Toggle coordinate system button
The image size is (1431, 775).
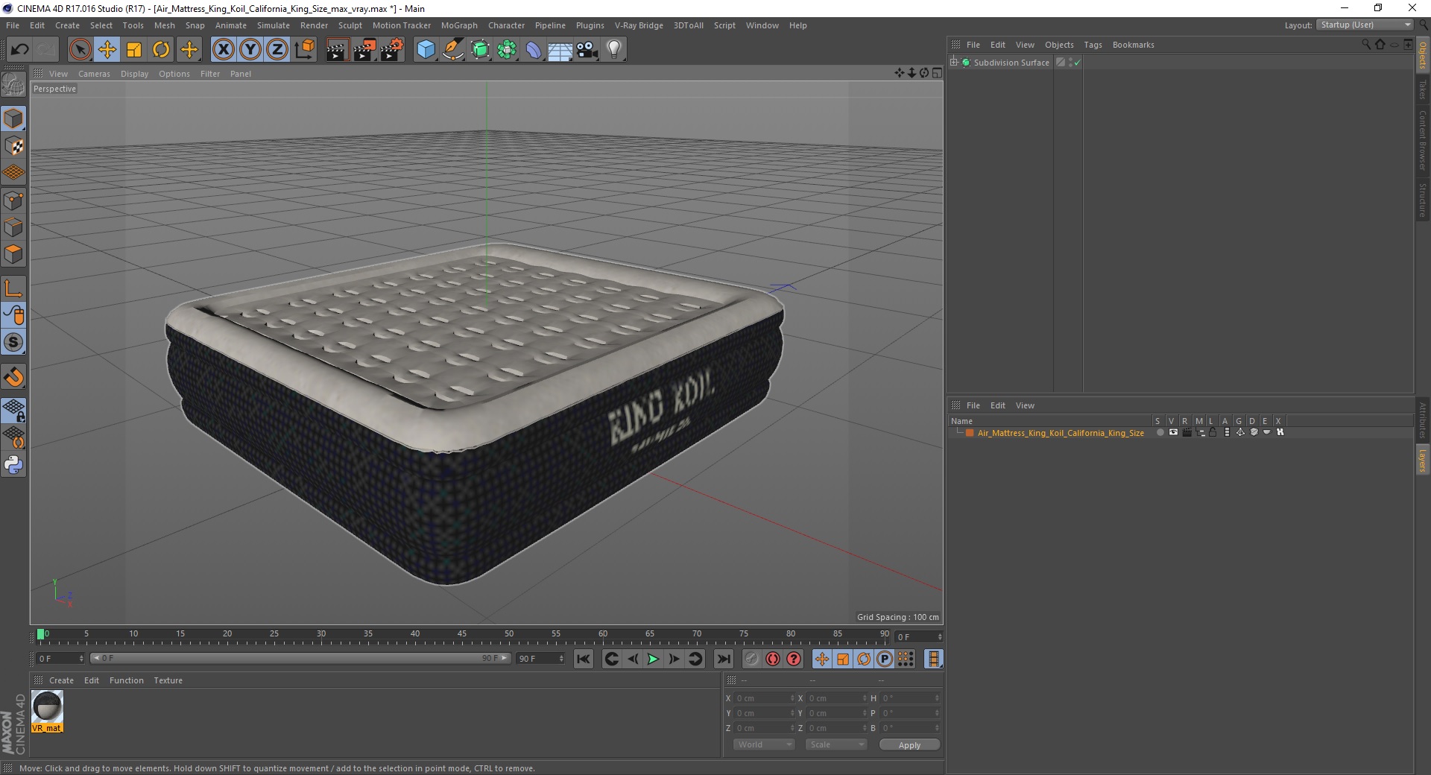tap(304, 50)
